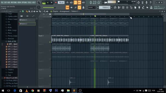Open the arrow left of the pattern selector
This screenshot has height=93, width=166.
(98, 7)
